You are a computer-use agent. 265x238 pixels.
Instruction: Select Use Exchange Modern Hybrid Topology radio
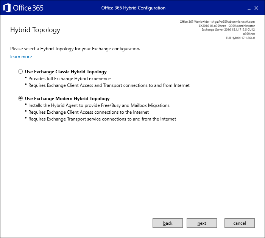pyautogui.click(x=20, y=98)
